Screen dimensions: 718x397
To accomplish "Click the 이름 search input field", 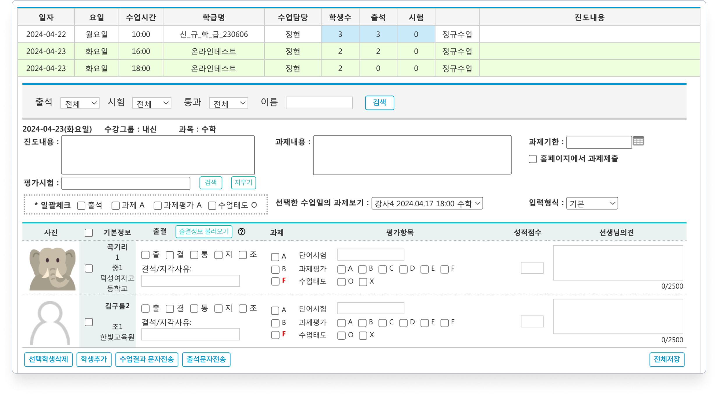I will 319,103.
